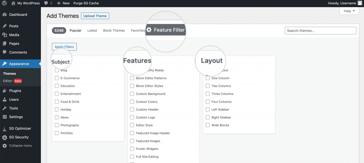364x163 pixels.
Task: Click the Upload Theme button
Action: pos(95,16)
